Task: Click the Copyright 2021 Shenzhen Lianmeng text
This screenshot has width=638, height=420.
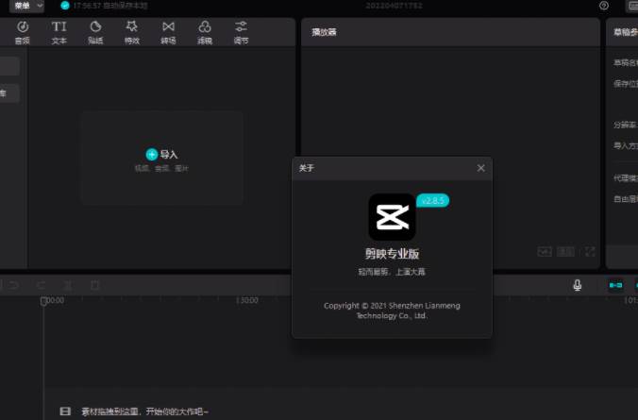Action: coord(392,311)
